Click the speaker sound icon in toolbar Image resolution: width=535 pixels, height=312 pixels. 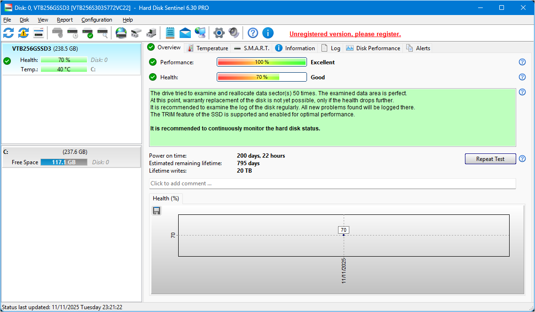(x=234, y=33)
